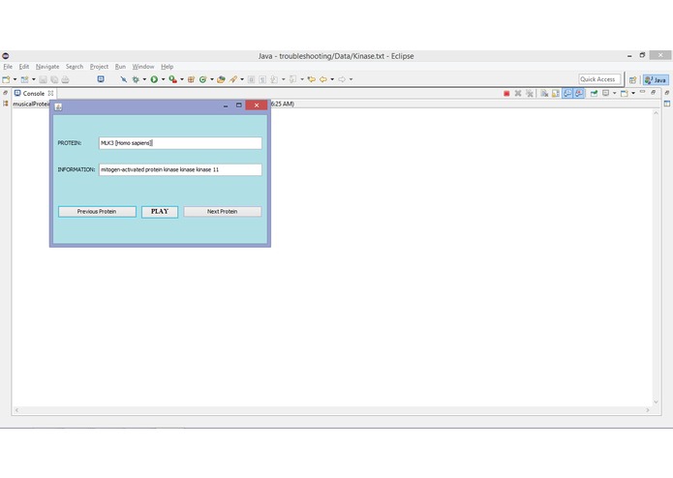Screen dimensions: 673x478
Task: Click the New Java Class icon
Action: [203, 79]
